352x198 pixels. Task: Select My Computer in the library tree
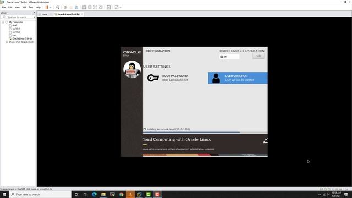[x=15, y=22]
